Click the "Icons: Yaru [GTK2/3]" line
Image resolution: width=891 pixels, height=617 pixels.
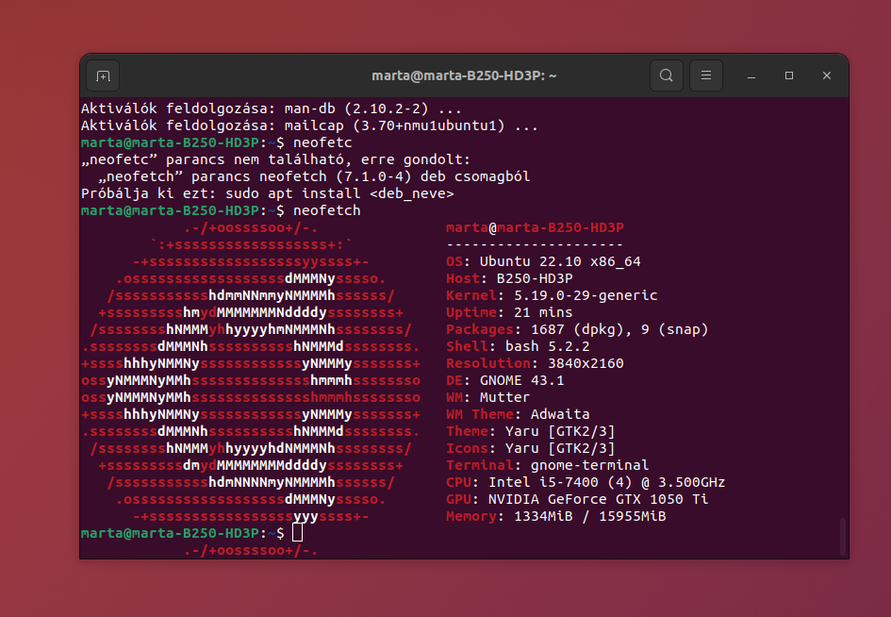tap(531, 449)
